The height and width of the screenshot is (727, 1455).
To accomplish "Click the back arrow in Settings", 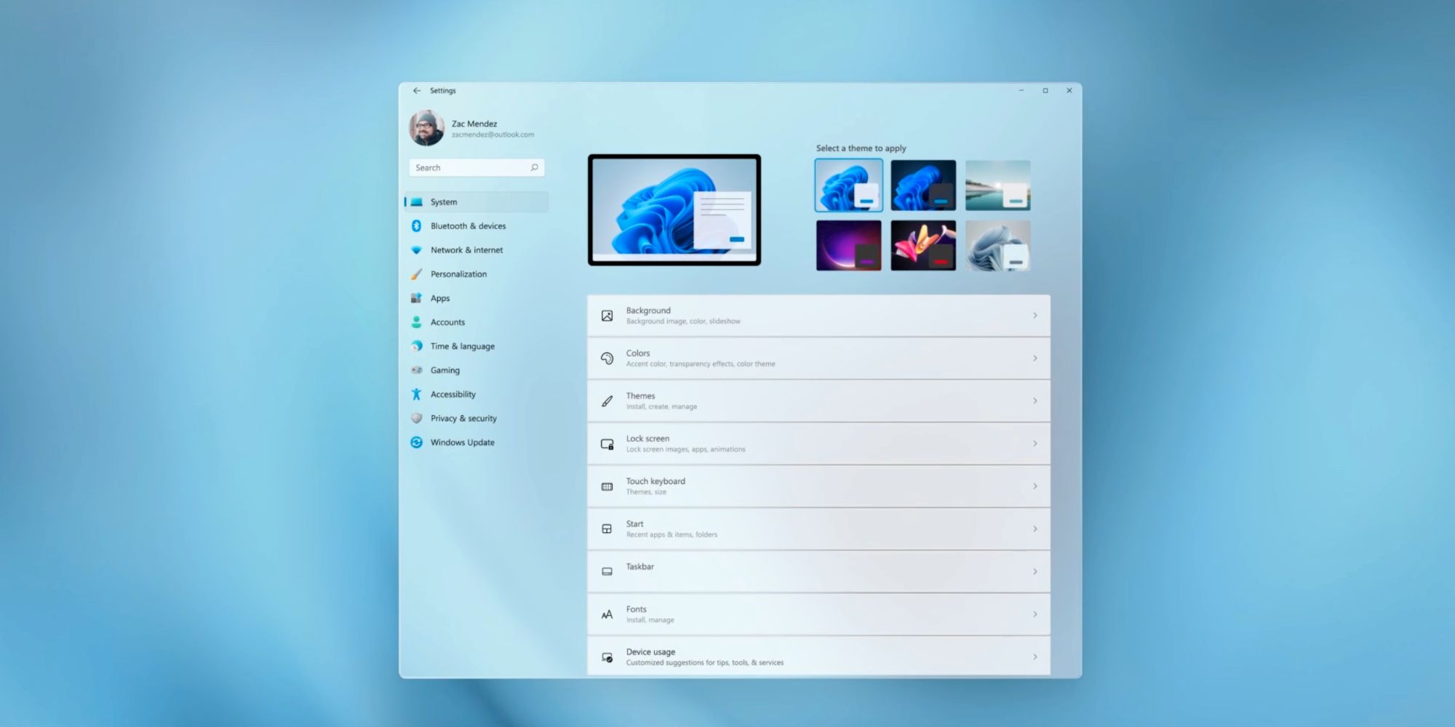I will [x=417, y=90].
